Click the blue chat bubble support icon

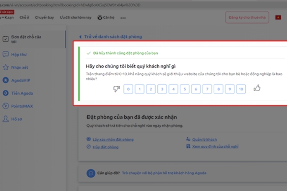tap(91, 173)
